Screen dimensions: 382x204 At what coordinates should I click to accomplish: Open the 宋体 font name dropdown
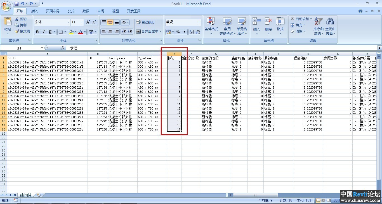tap(69, 22)
